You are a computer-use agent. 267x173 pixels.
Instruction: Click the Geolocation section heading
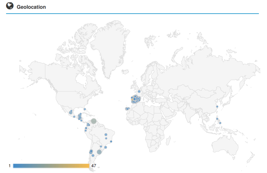[31, 7]
